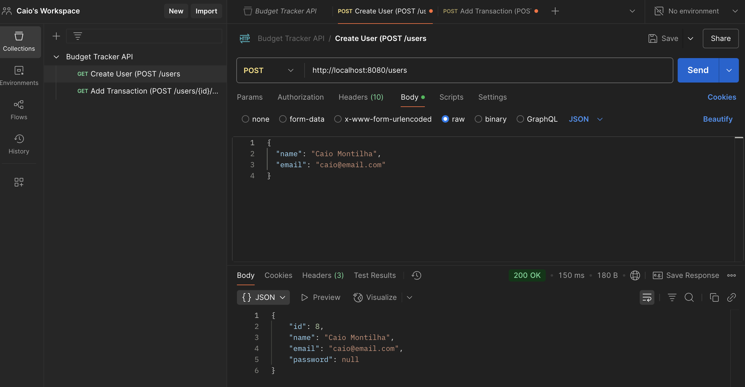
Task: Open the response Headers (3) tab
Action: coord(323,275)
